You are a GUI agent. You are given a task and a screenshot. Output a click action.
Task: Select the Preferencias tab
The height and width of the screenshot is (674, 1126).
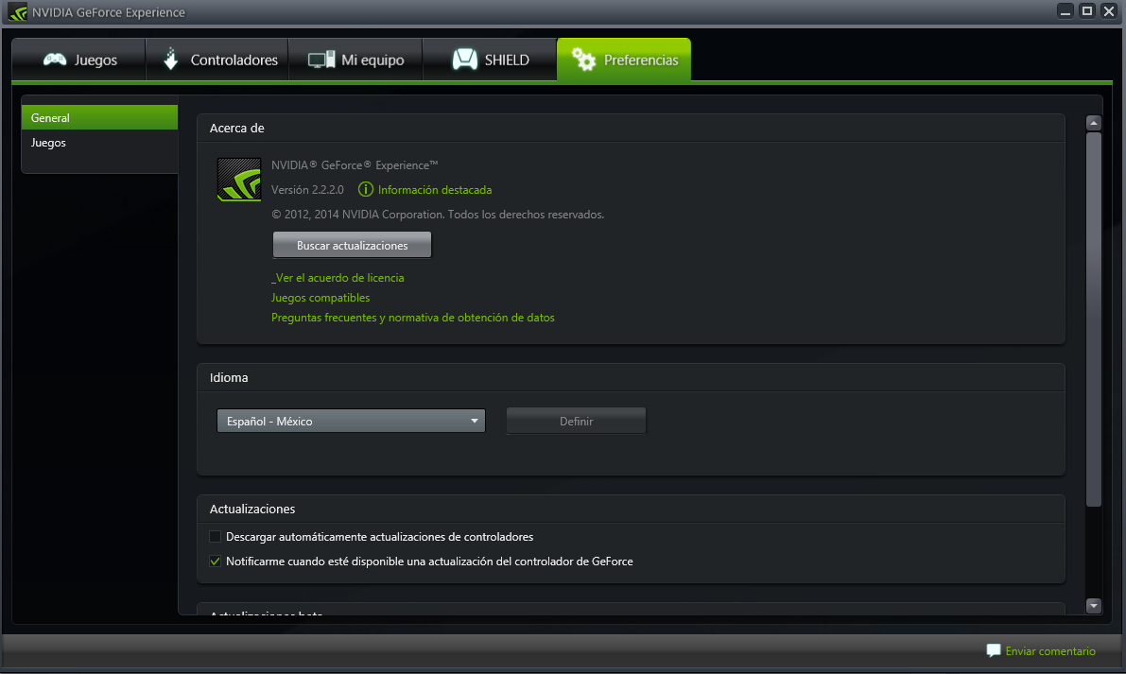click(624, 60)
